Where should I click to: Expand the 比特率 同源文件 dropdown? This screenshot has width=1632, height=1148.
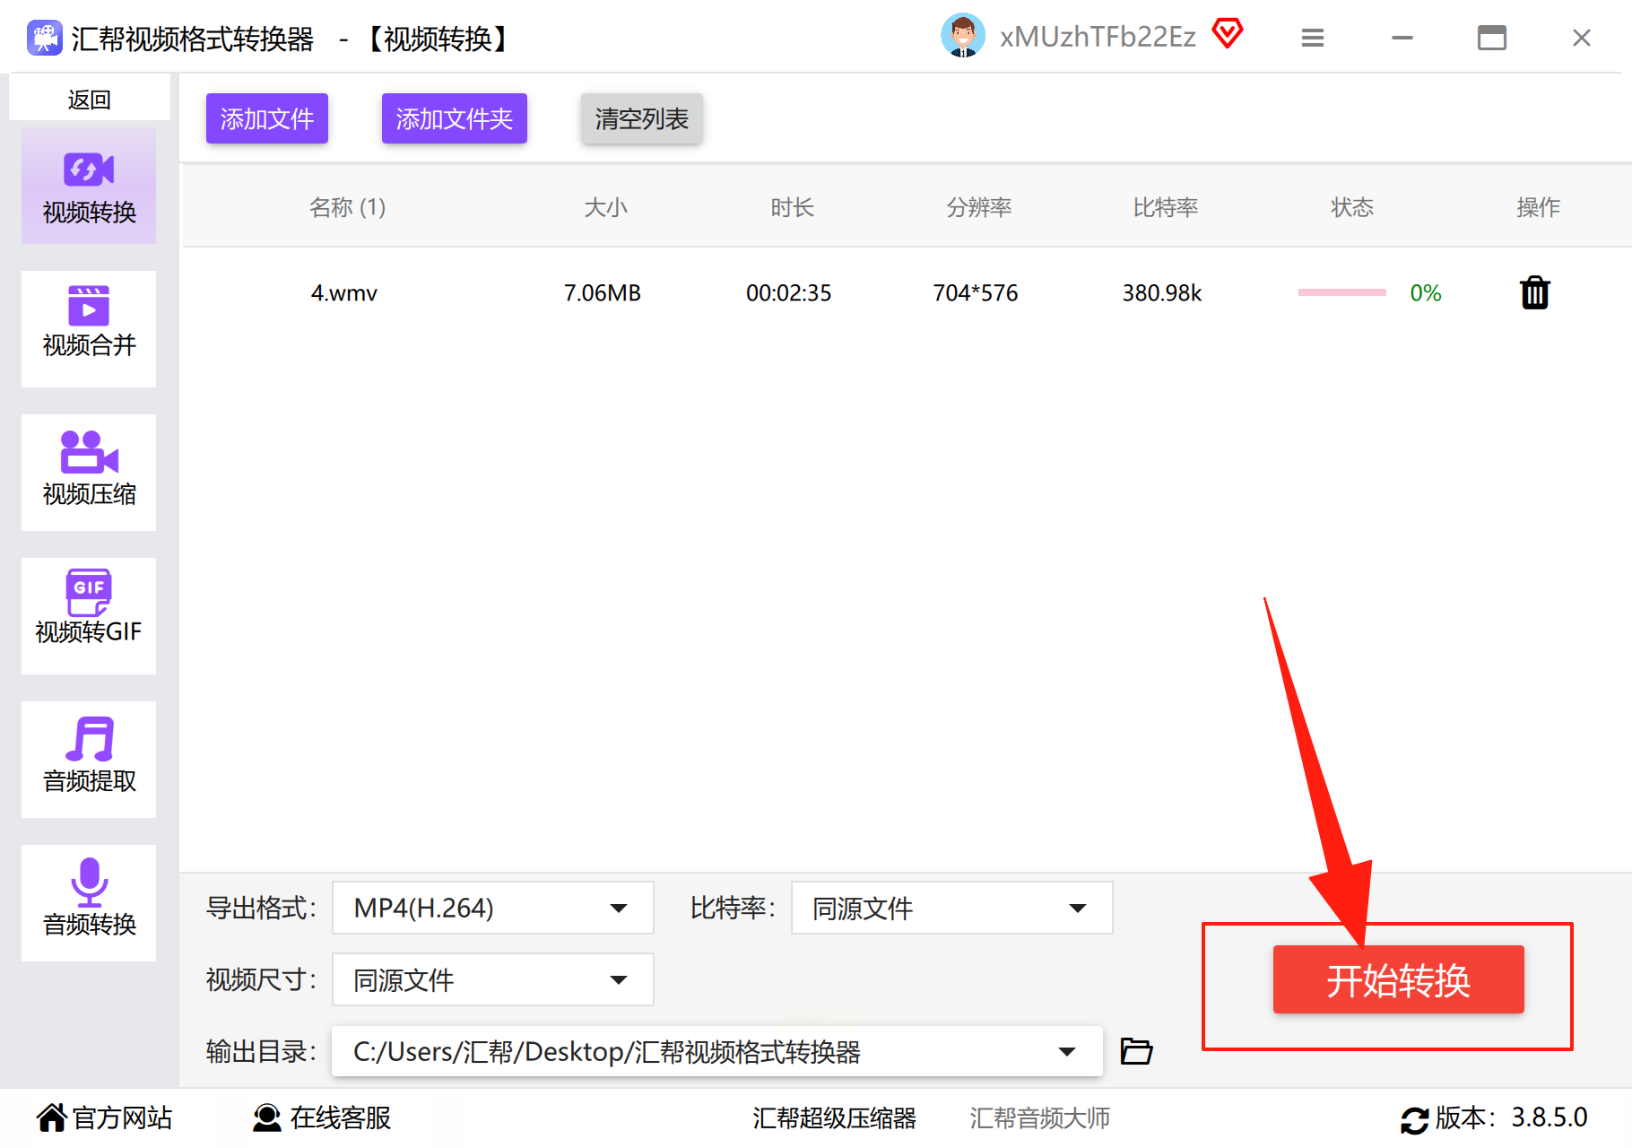pos(951,908)
